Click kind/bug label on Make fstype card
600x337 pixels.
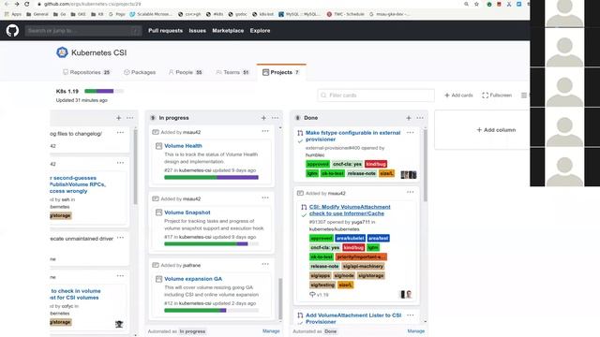pyautogui.click(x=376, y=164)
